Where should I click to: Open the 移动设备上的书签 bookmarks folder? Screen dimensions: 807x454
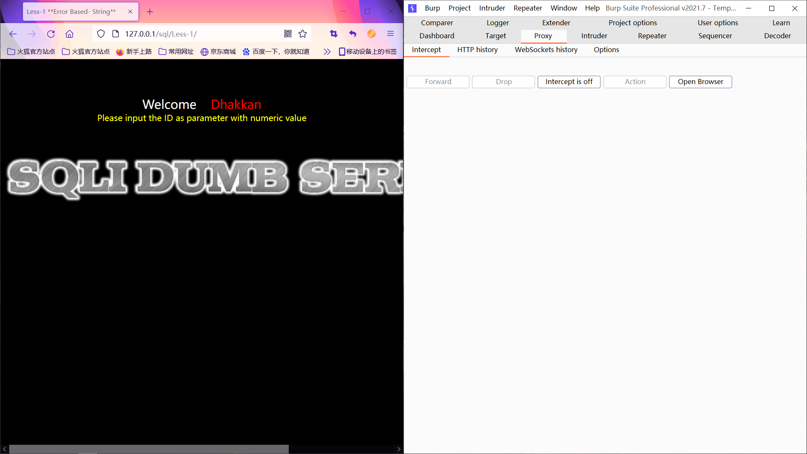click(x=368, y=52)
